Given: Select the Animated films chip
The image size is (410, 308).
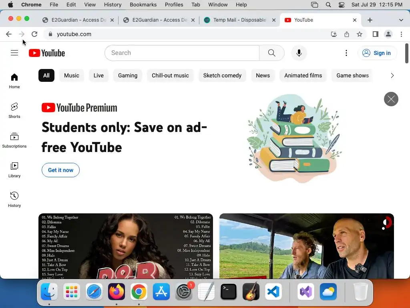Looking at the screenshot, I should (x=303, y=75).
